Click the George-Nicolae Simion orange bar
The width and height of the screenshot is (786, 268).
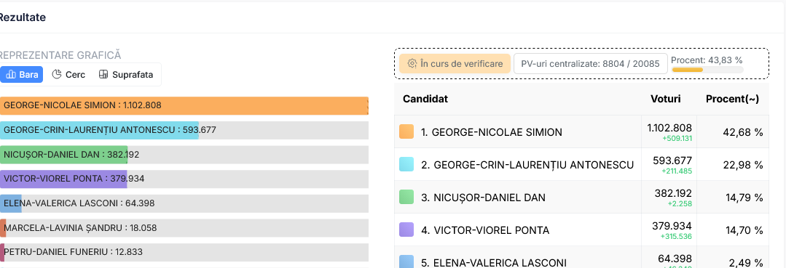click(184, 105)
